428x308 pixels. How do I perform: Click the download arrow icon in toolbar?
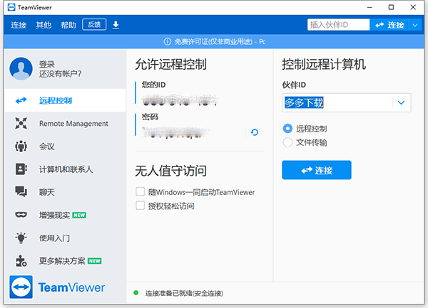116,25
